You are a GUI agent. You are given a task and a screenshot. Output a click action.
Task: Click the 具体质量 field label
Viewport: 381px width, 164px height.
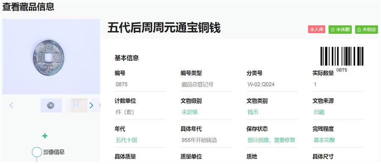pos(125,157)
